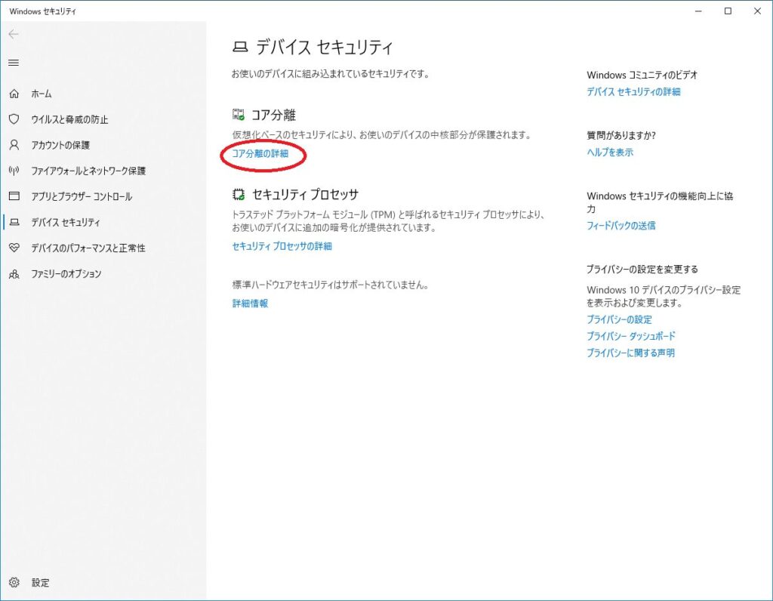The height and width of the screenshot is (601, 773).
Task: Select デバイス セキュリティ in sidebar
Action: [x=66, y=223]
